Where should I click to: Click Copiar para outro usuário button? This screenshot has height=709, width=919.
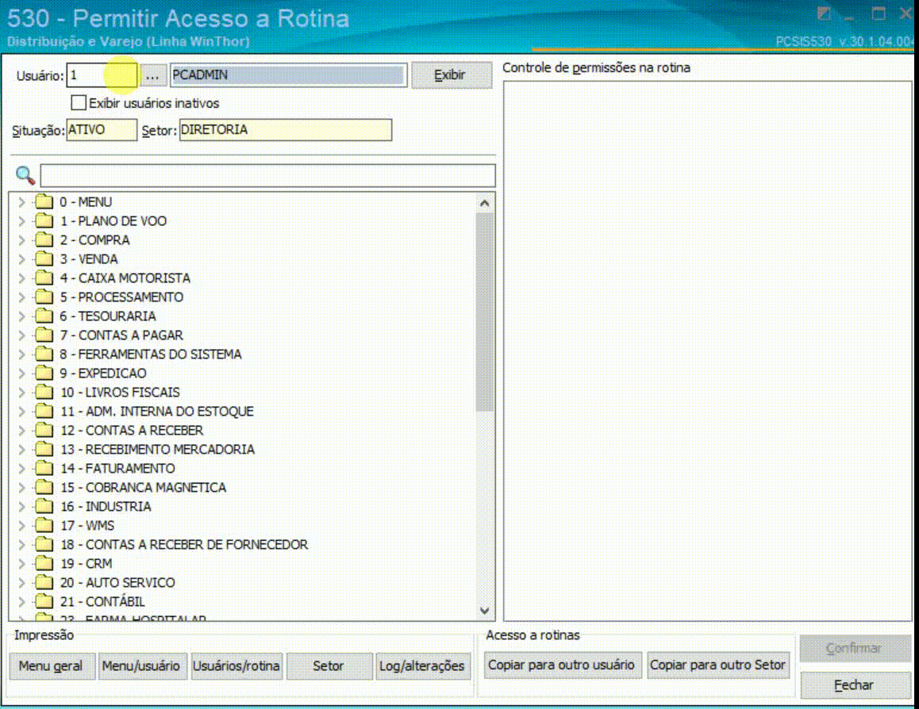[562, 665]
